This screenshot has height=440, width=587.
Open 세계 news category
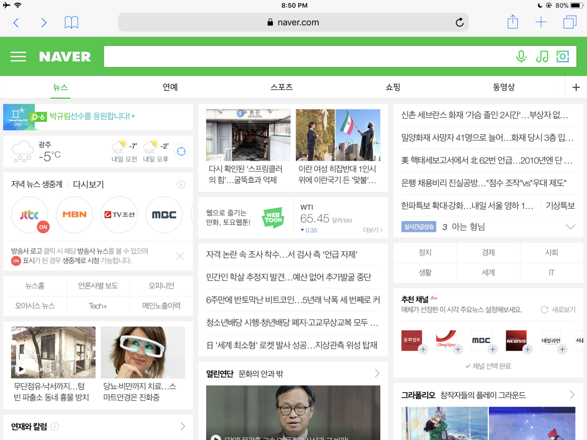[x=488, y=273]
